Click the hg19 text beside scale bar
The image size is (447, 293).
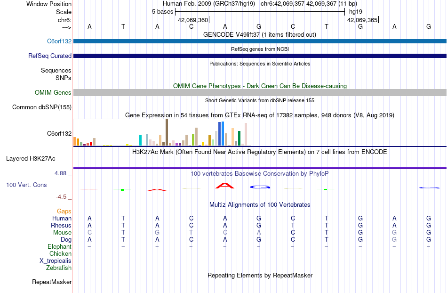click(356, 12)
